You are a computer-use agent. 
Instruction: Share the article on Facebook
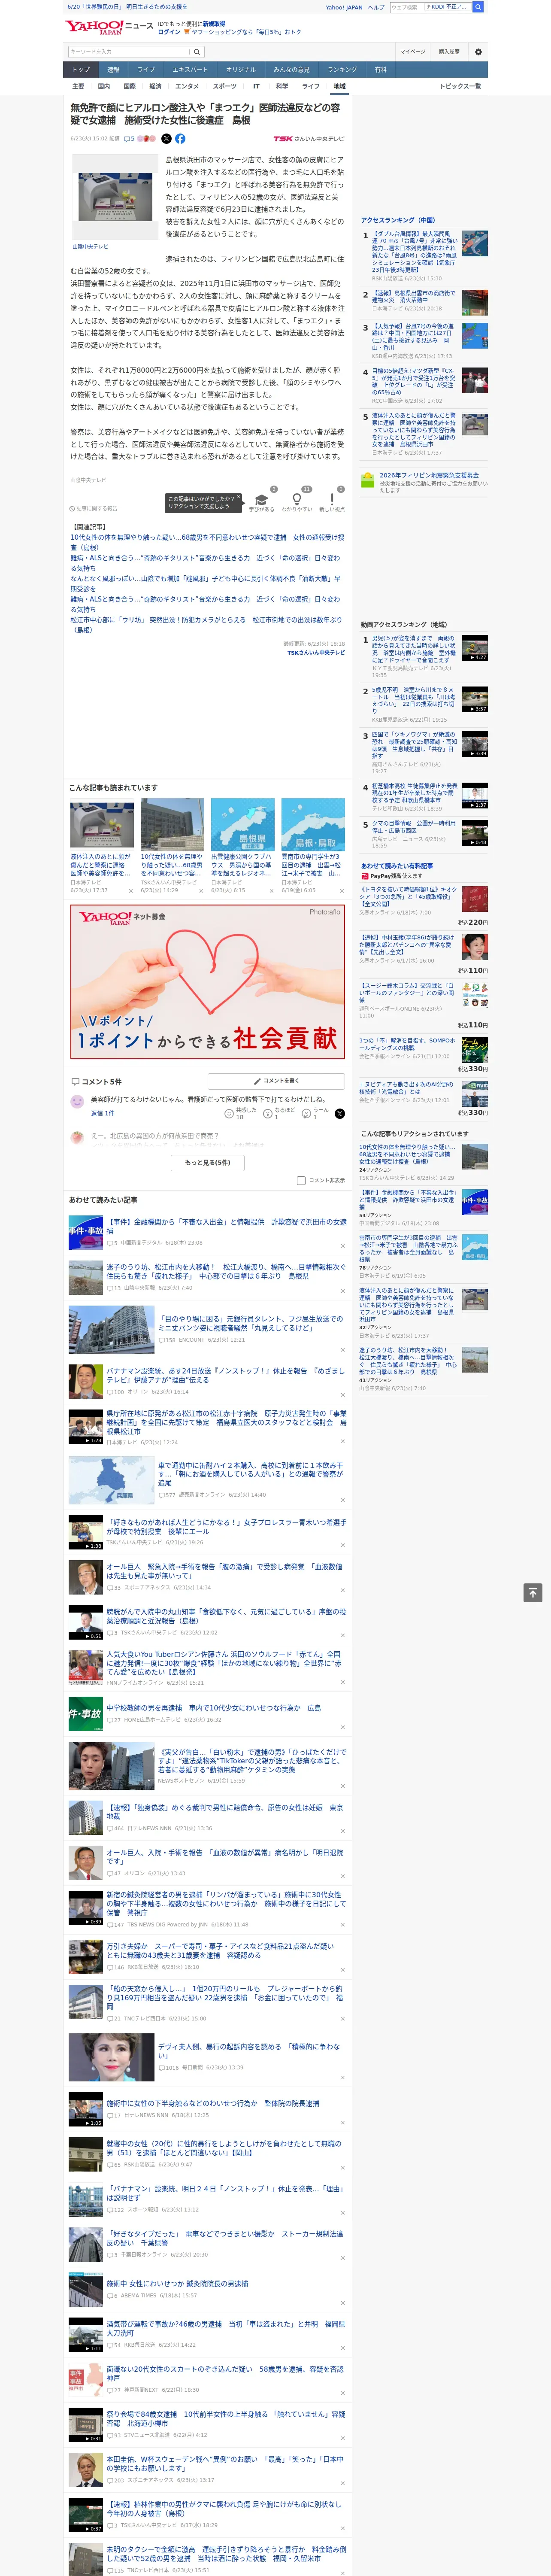tap(180, 139)
